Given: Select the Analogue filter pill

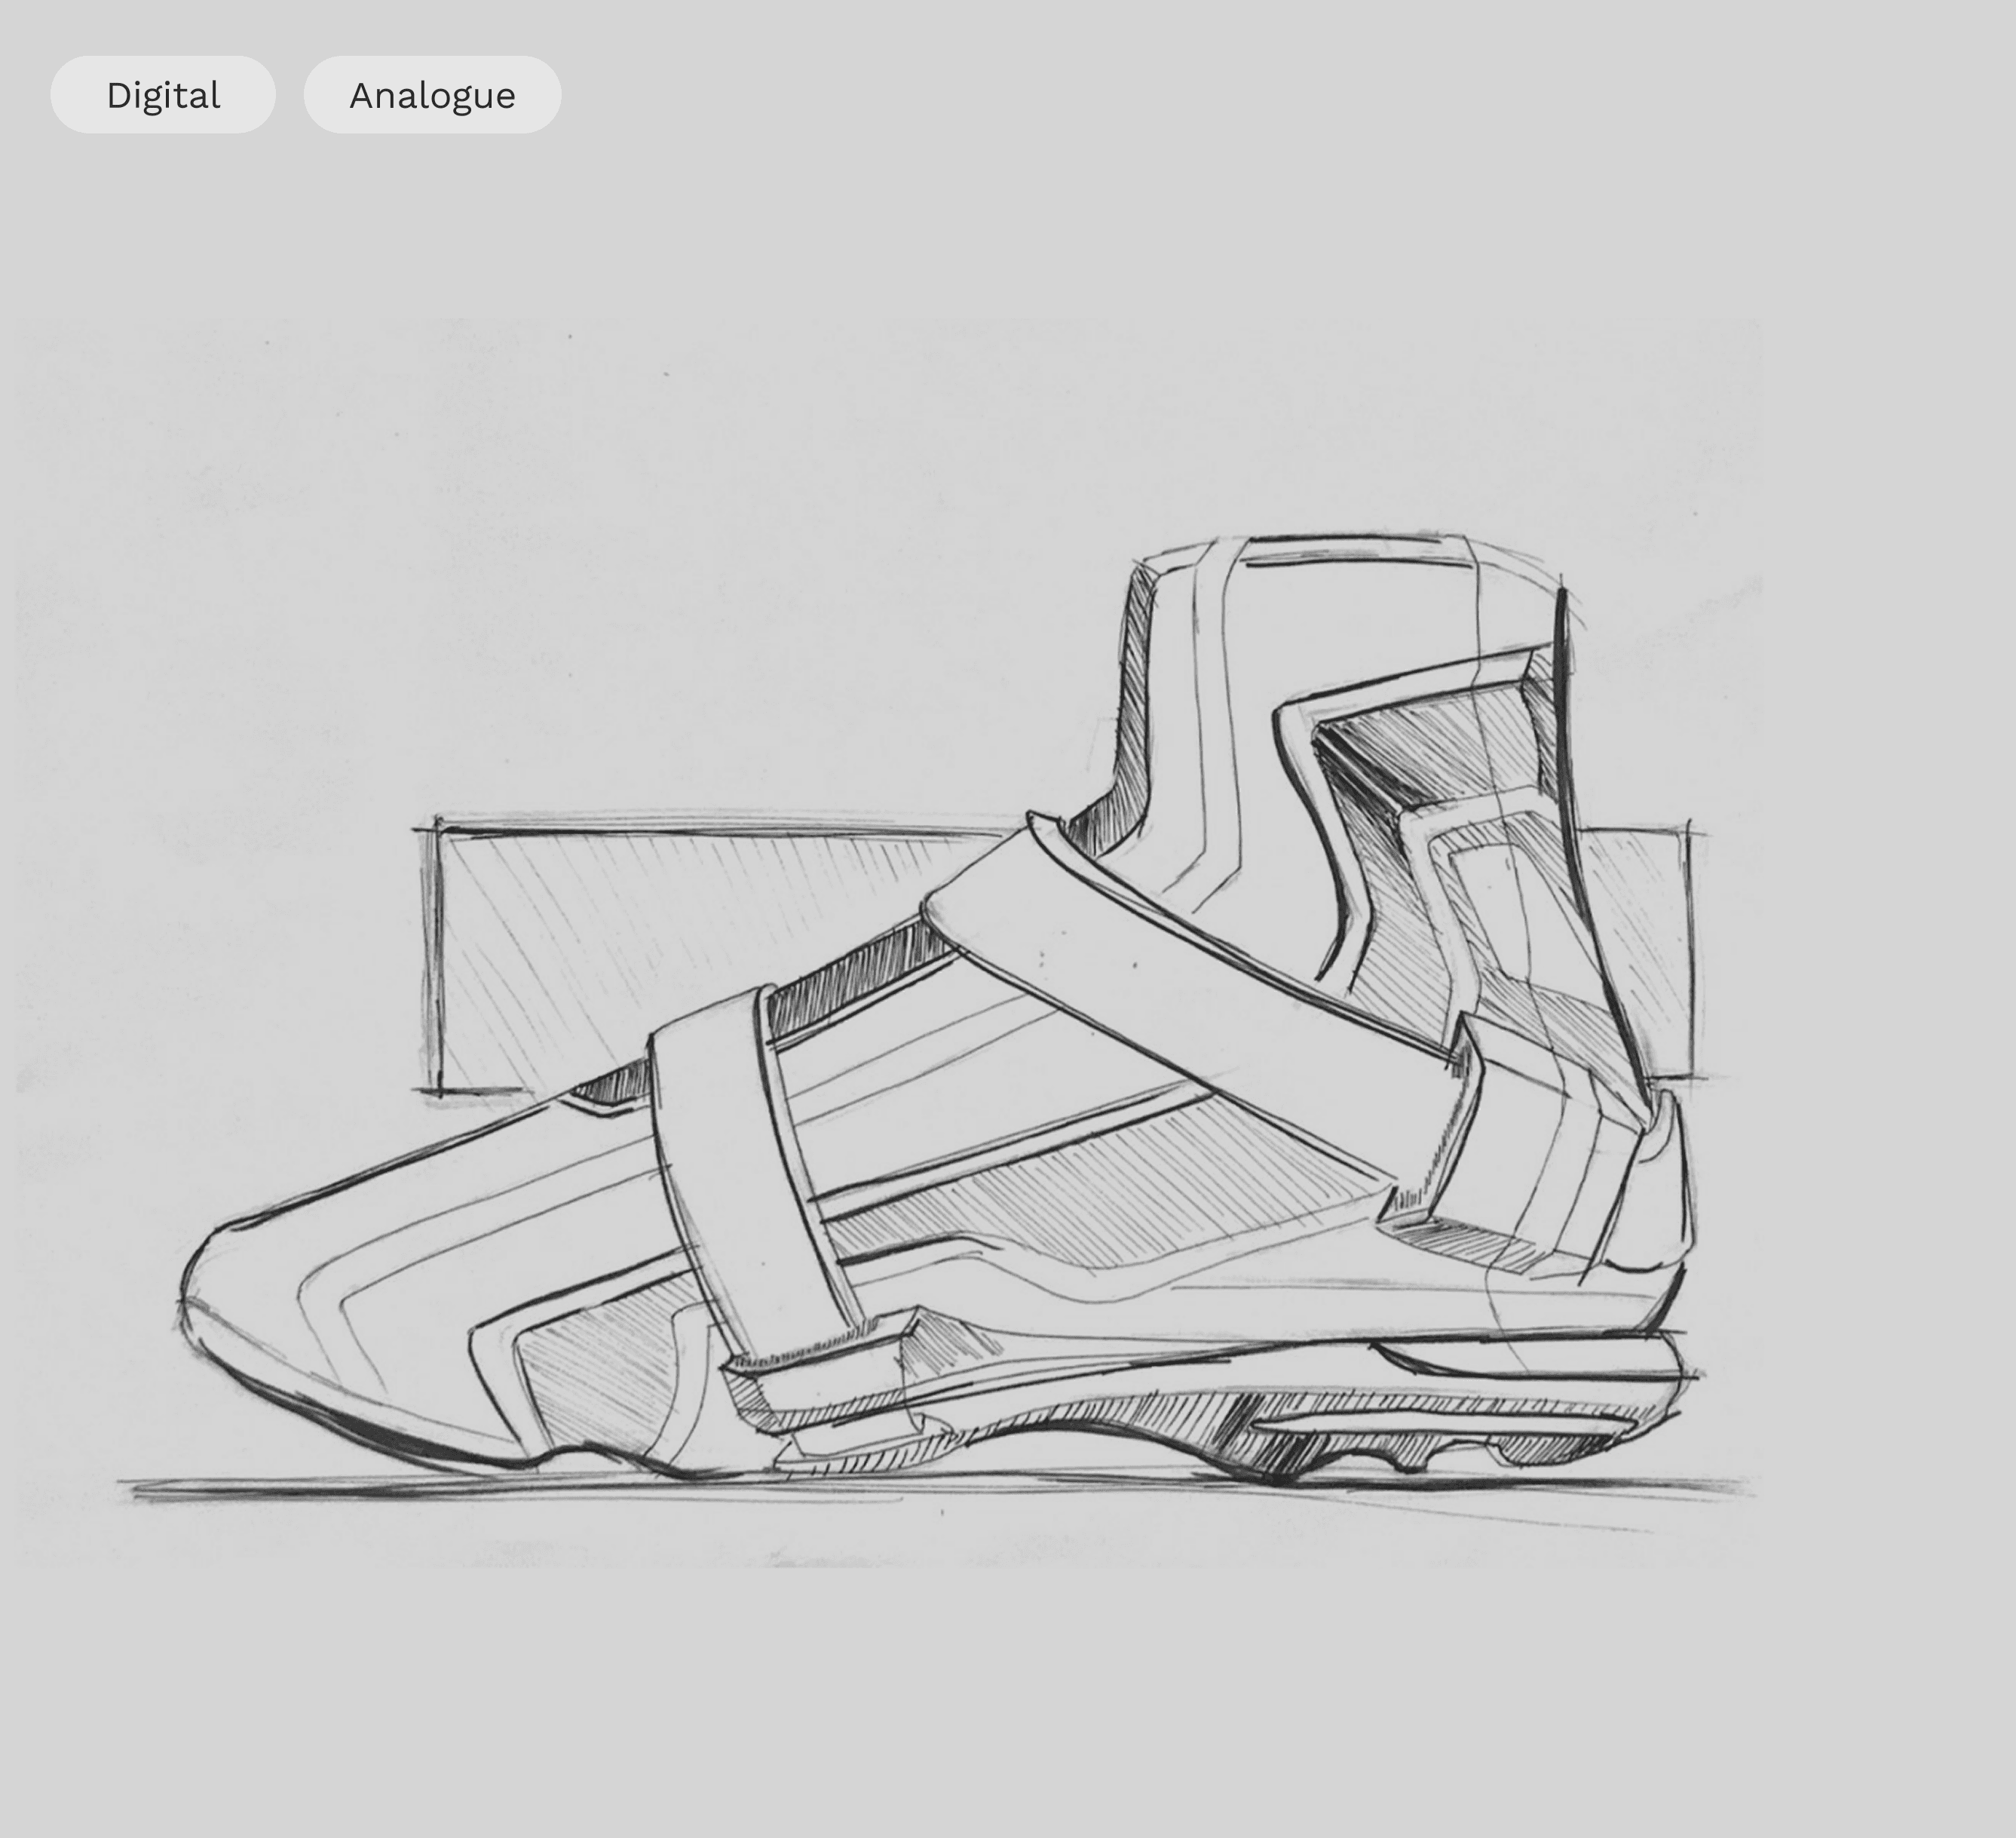Looking at the screenshot, I should [432, 95].
